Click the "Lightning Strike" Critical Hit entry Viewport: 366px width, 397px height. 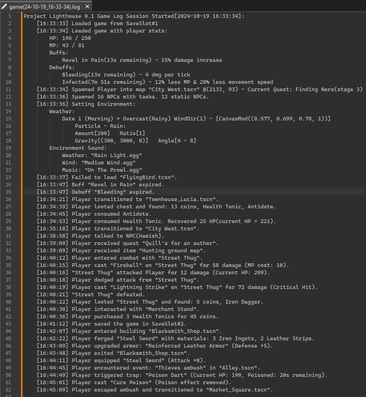point(177,288)
